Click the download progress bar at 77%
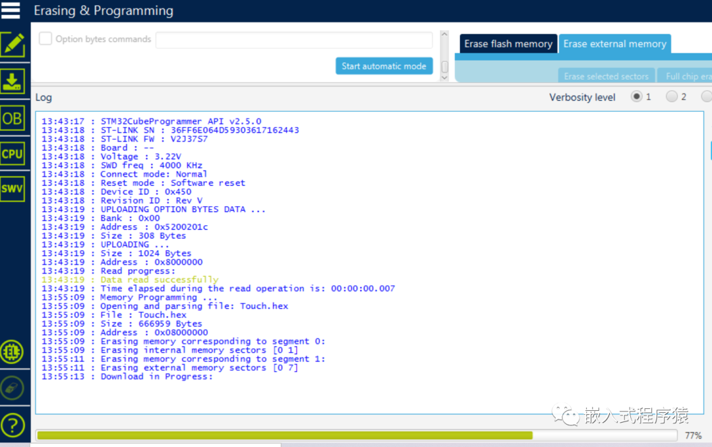 click(x=356, y=435)
